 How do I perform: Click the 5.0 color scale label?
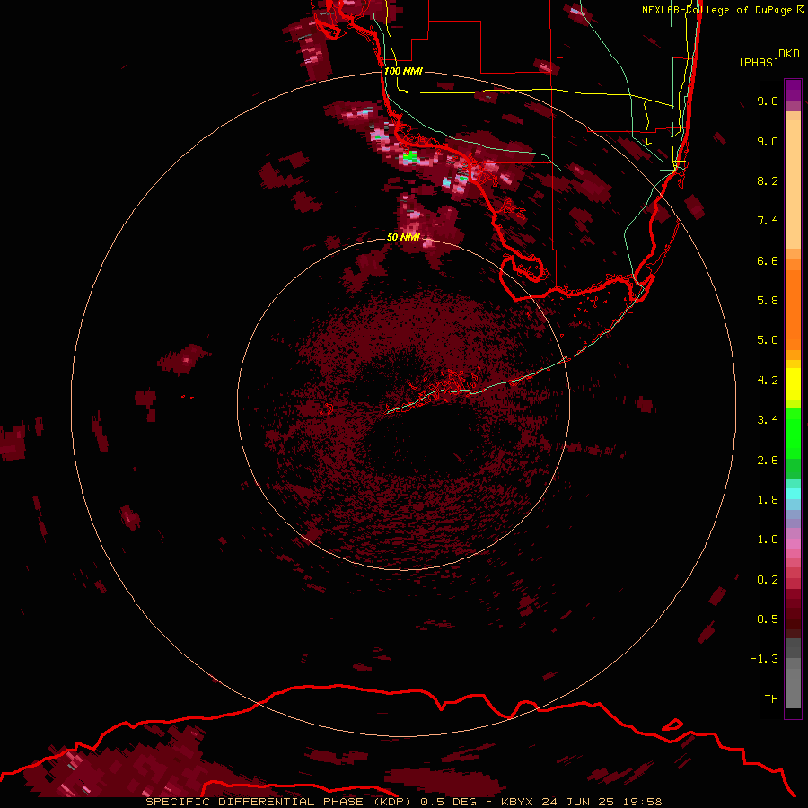(768, 340)
